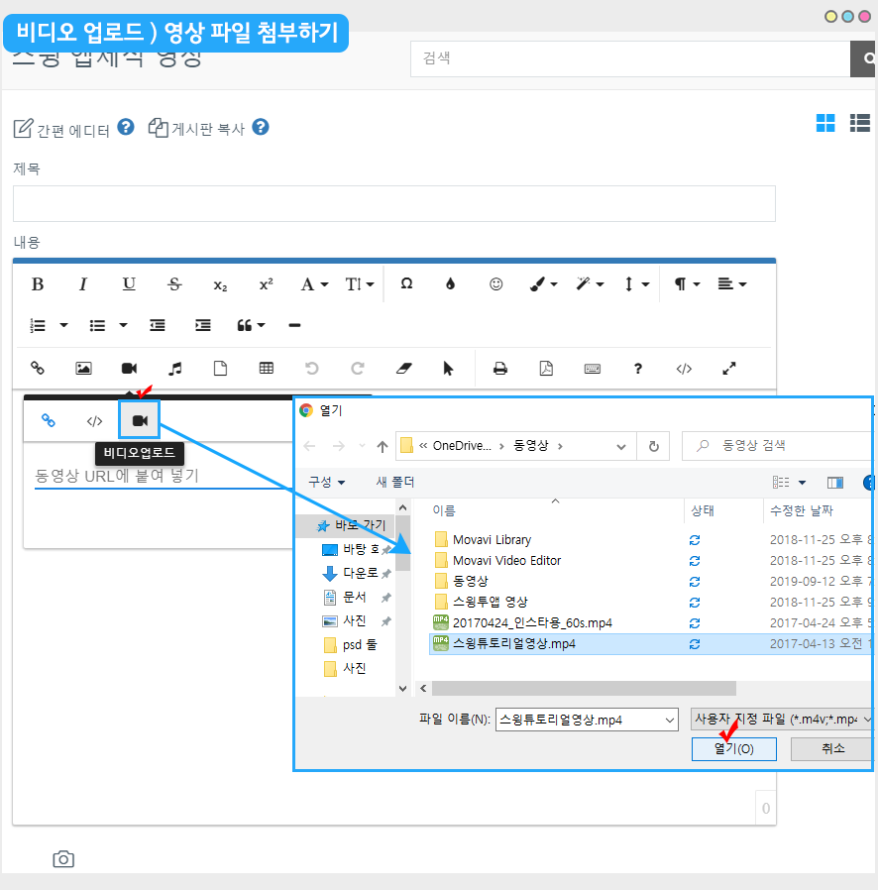Open the emoticon smiley picker
The height and width of the screenshot is (890, 878).
pos(496,284)
